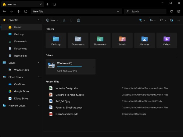Click the Windows (C:) storage usage bar

[x=75, y=67]
